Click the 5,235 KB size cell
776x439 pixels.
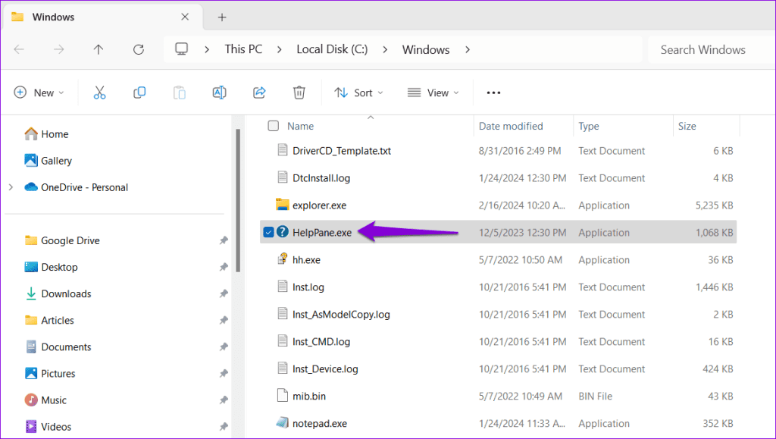pyautogui.click(x=714, y=205)
